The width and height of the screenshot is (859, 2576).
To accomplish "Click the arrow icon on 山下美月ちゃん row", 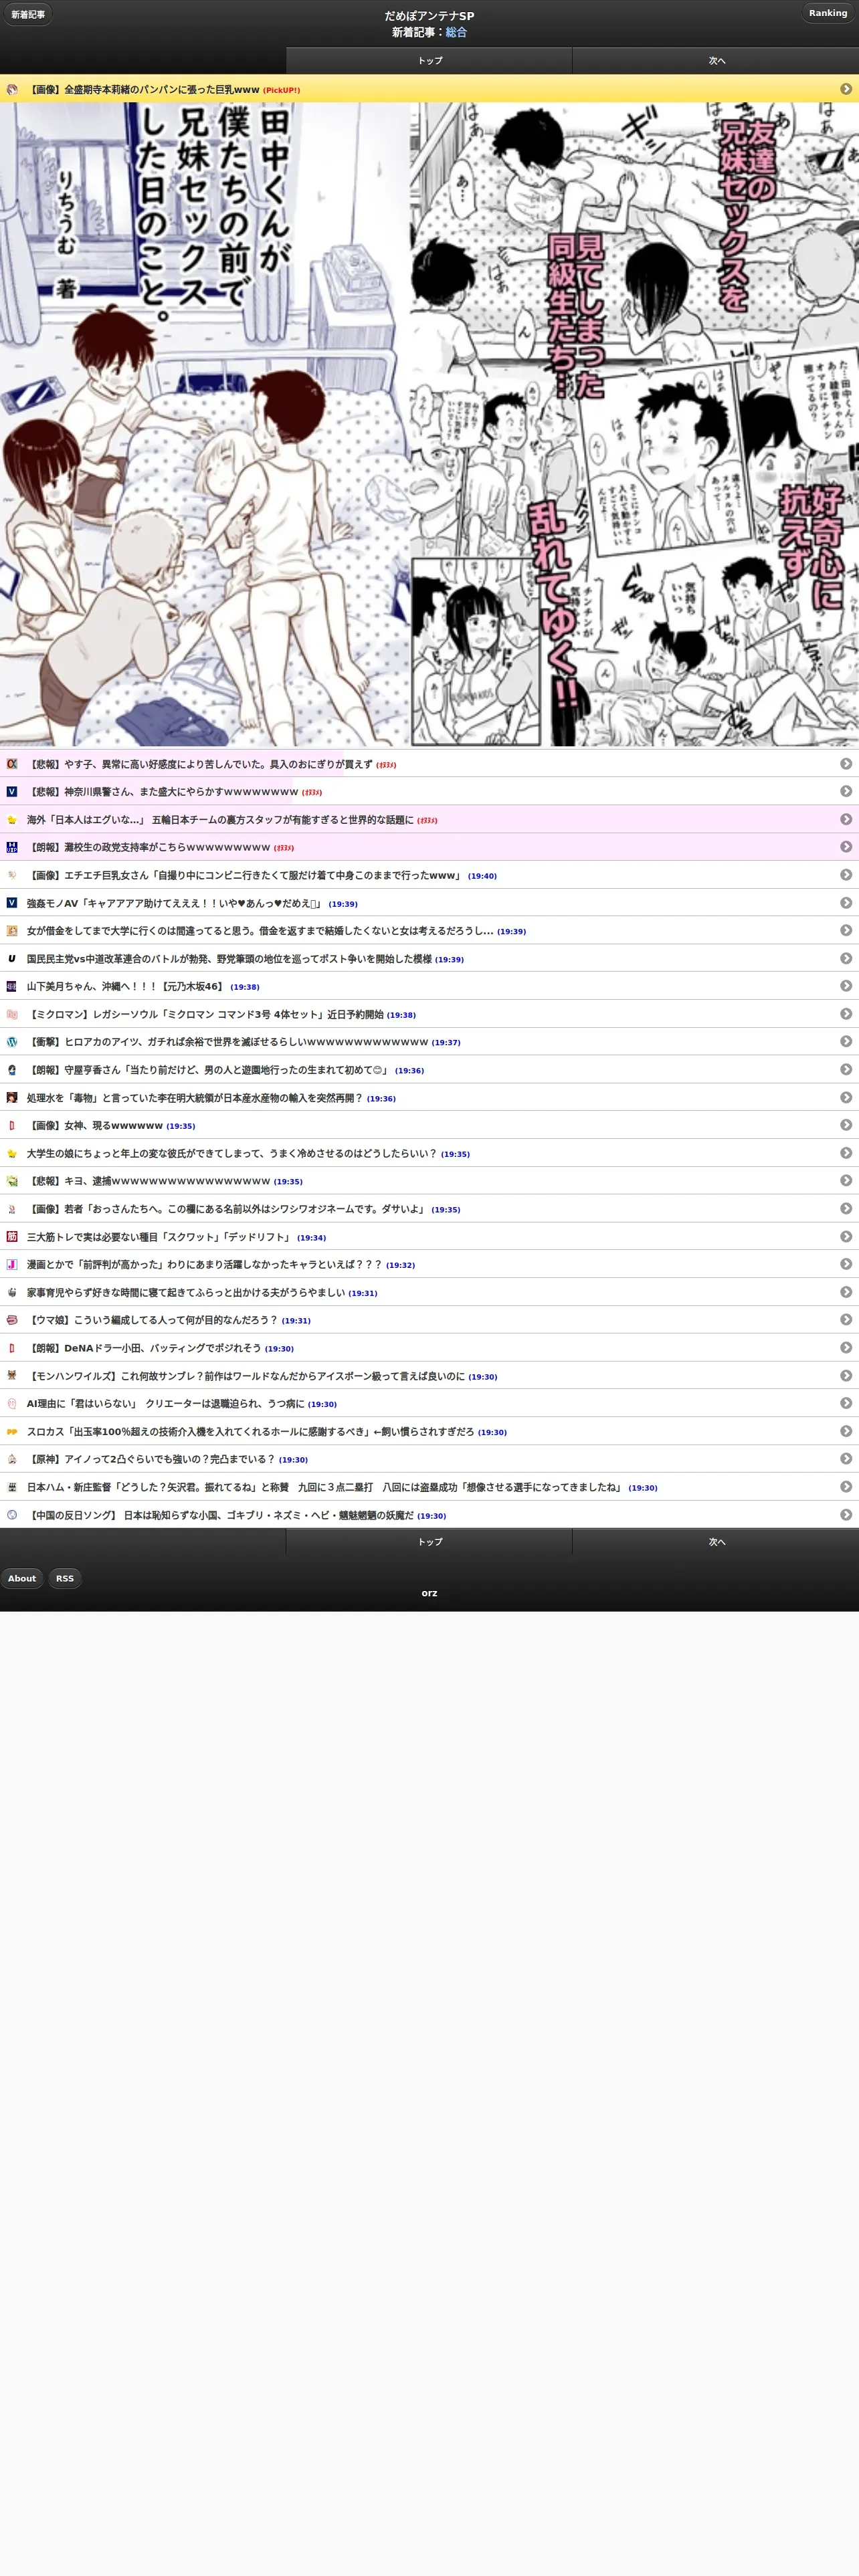I will coord(846,986).
